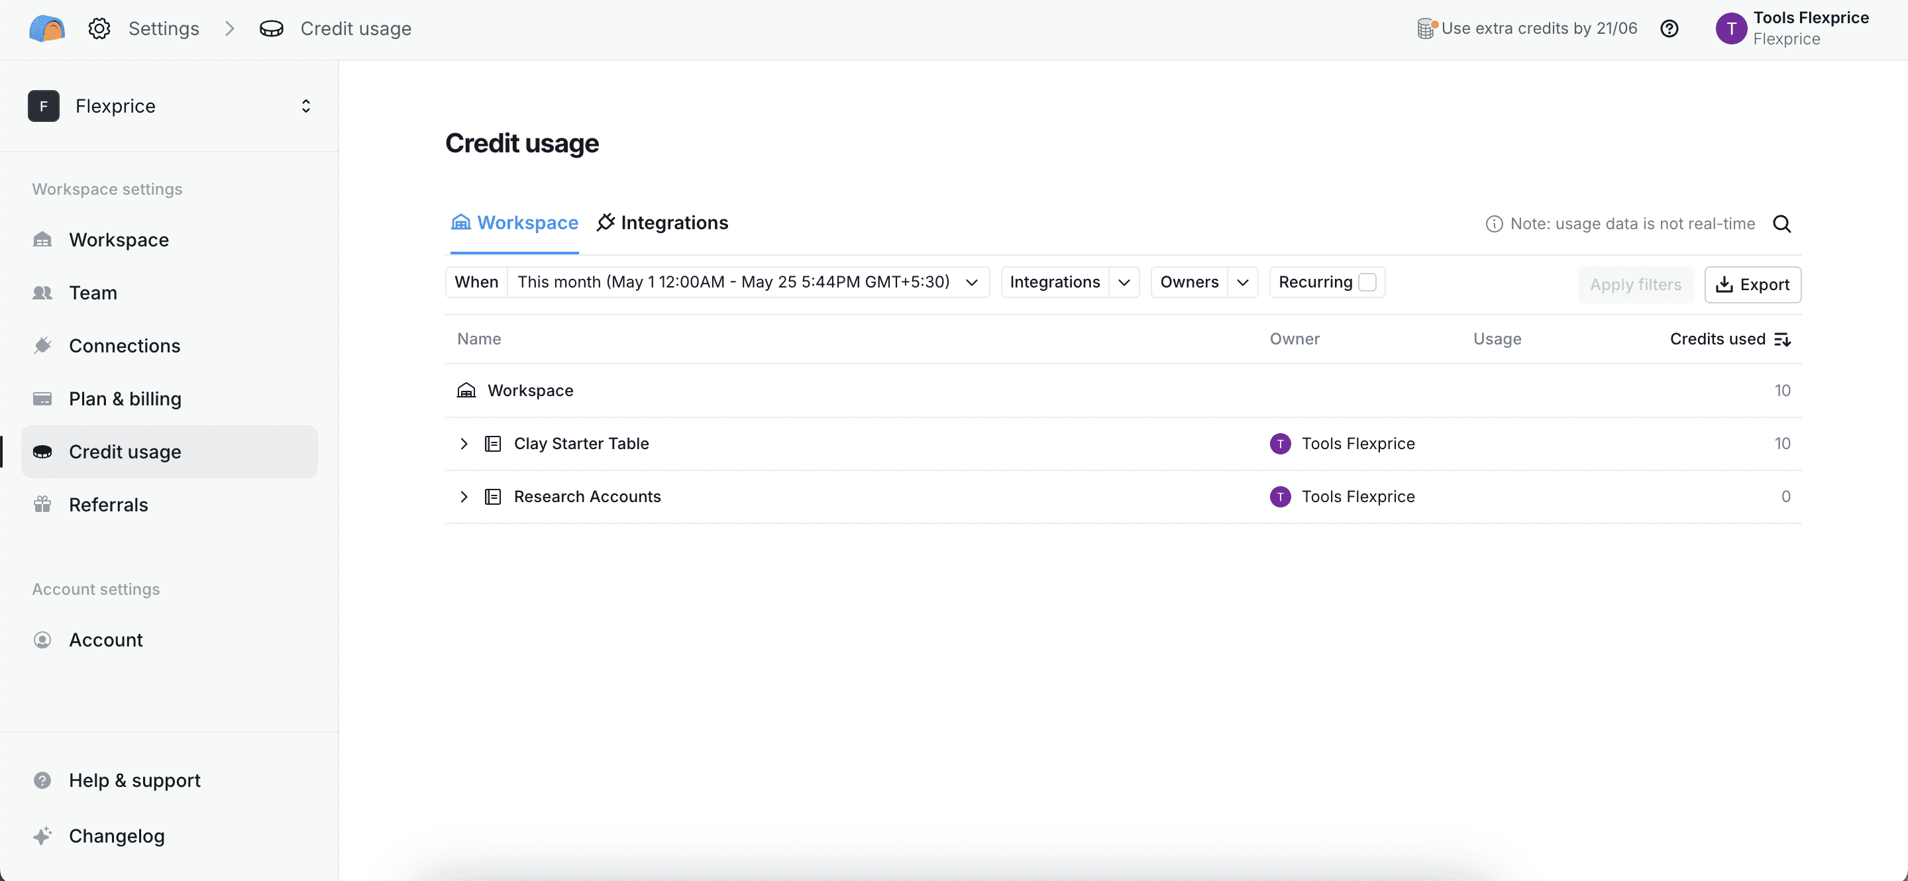Click the Team people icon
Viewport: 1908px width, 881px height.
pos(42,292)
